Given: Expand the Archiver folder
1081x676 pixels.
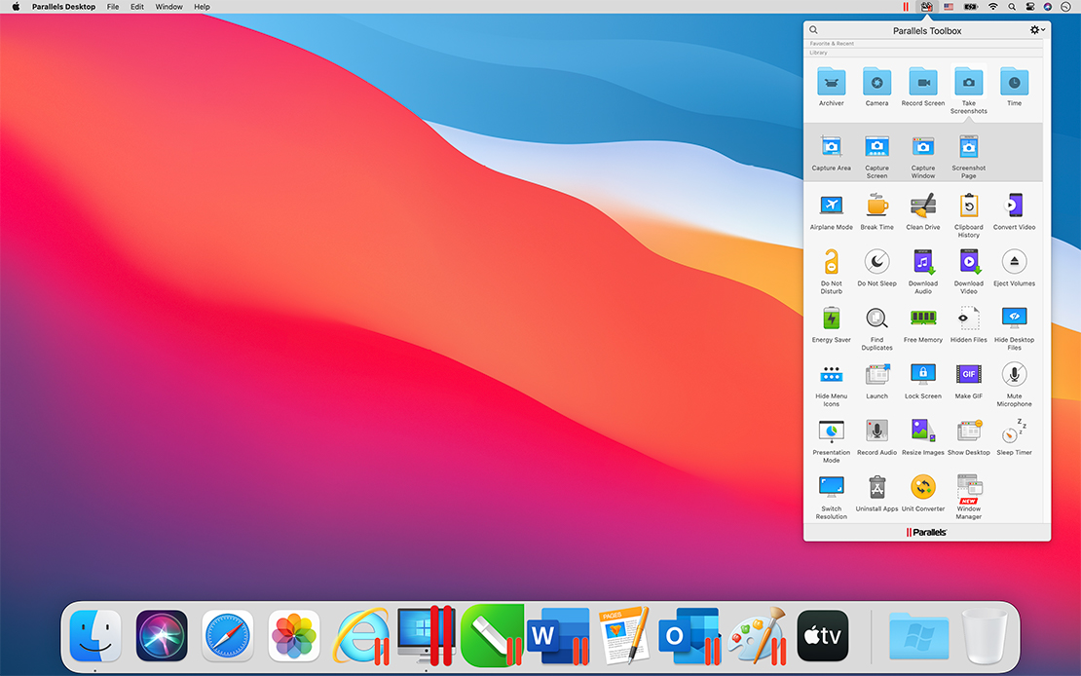Looking at the screenshot, I should (831, 83).
